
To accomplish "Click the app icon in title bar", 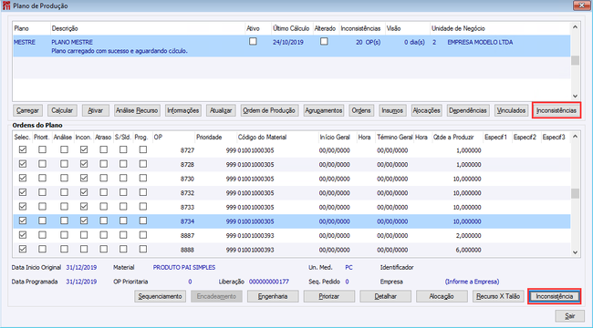I will pyautogui.click(x=6, y=5).
